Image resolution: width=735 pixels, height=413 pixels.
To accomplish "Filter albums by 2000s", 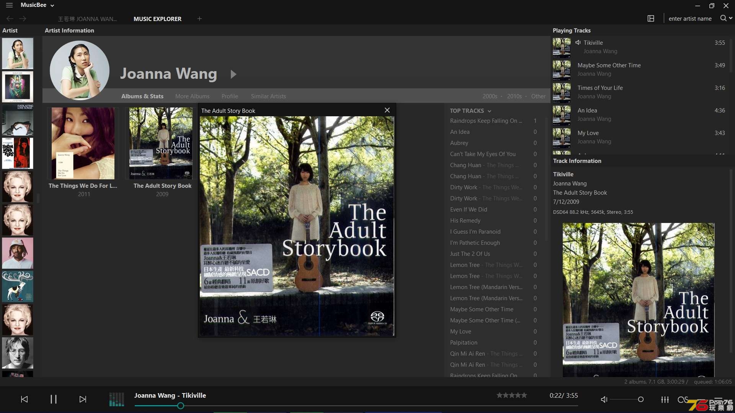I will [x=490, y=96].
